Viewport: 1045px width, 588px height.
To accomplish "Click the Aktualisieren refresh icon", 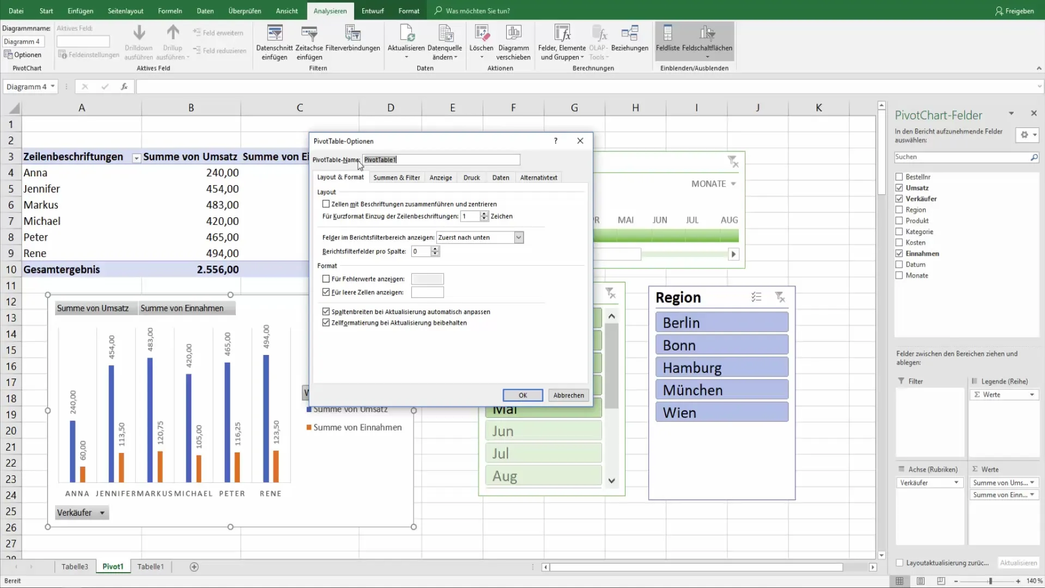I will (406, 34).
